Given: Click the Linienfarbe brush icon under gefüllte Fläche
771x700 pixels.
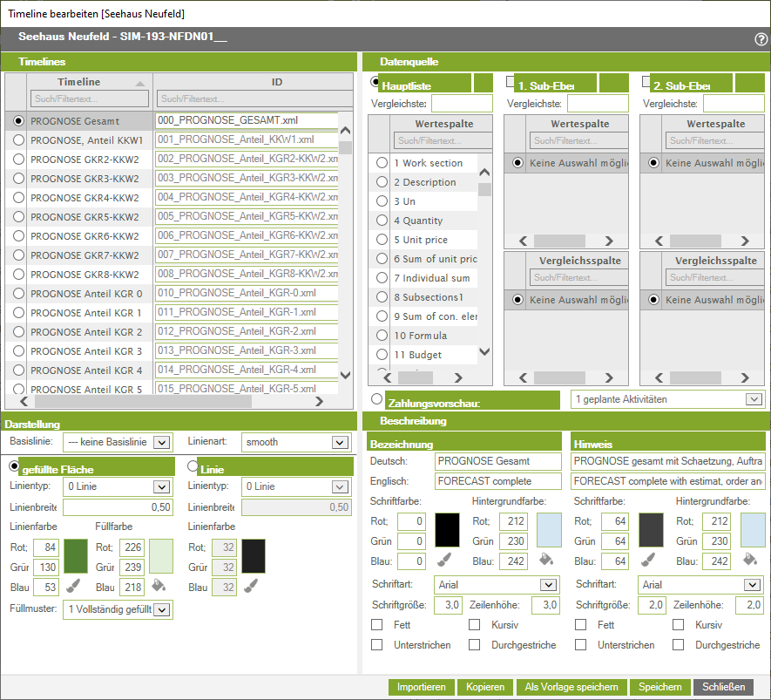Looking at the screenshot, I should pos(75,586).
